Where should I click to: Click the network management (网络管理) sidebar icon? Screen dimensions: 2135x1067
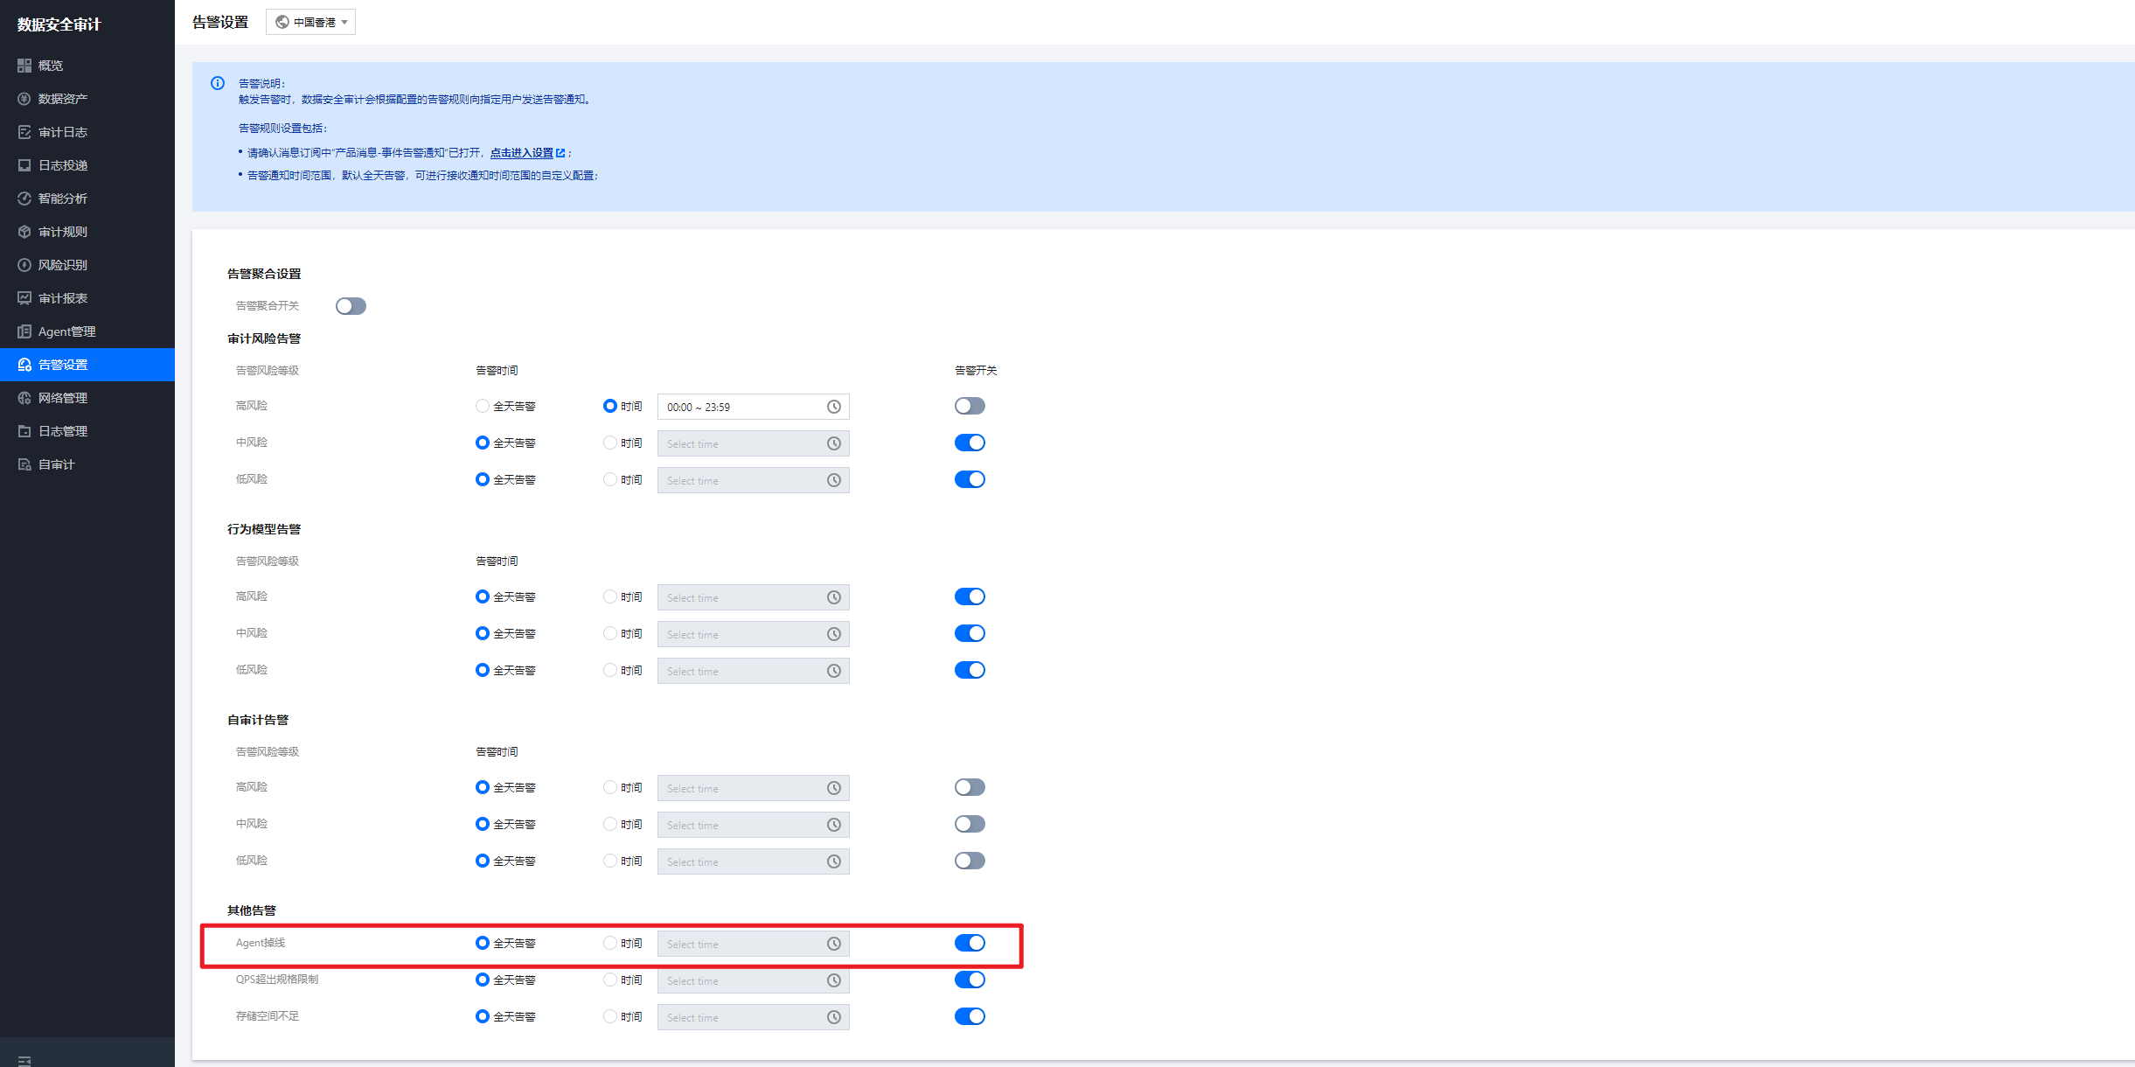(x=24, y=398)
